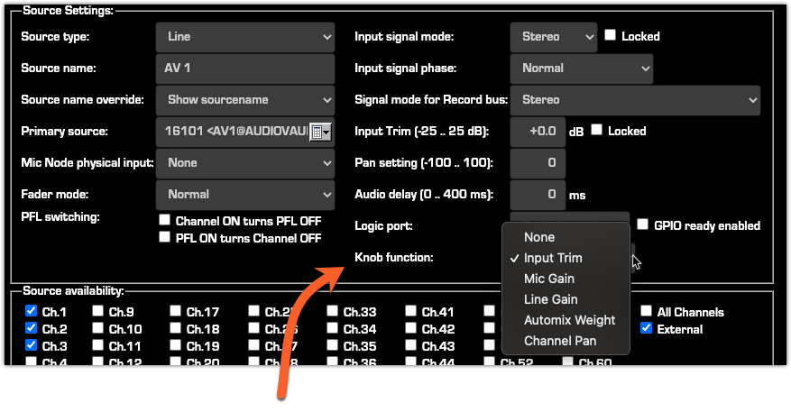Choose Line Gain knob function option
This screenshot has width=791, height=412.
pos(550,299)
